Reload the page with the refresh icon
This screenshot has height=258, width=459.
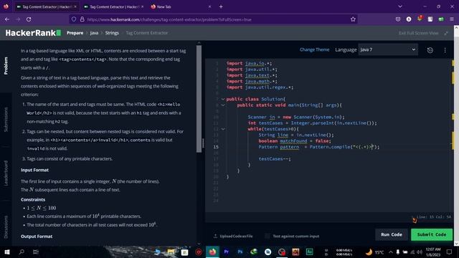coord(29,19)
